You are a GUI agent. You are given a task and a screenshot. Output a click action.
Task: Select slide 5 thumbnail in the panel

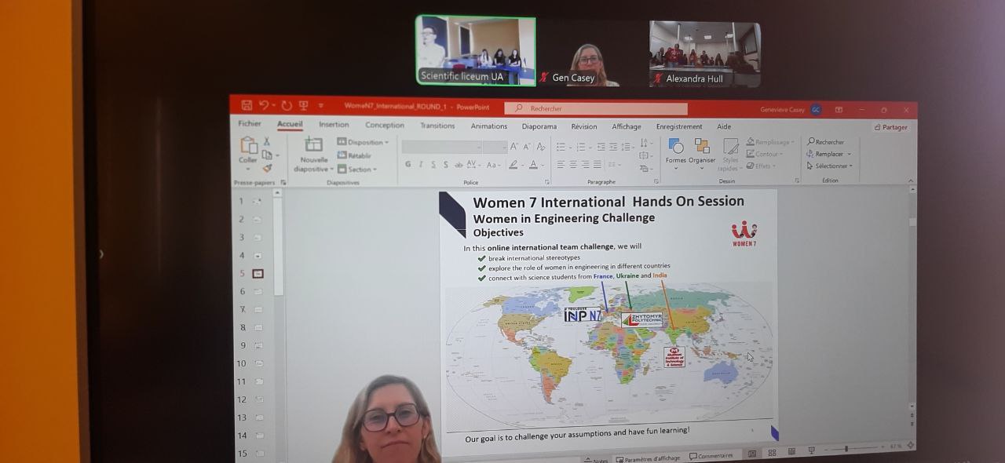[x=258, y=273]
